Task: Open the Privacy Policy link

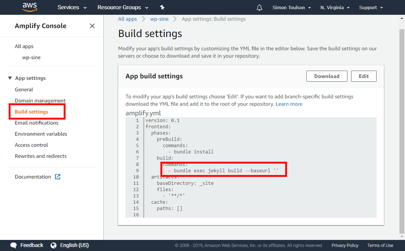Action: click(345, 245)
